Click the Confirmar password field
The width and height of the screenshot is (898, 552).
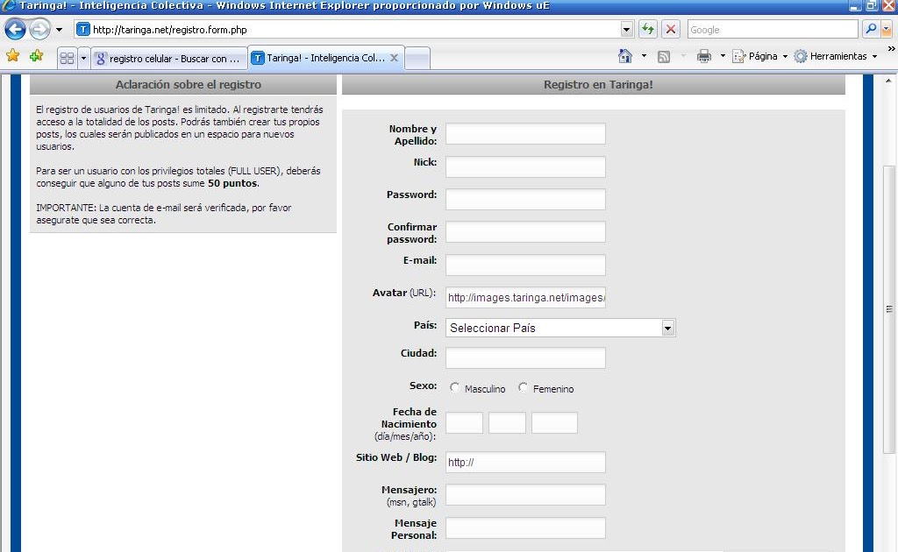point(525,232)
